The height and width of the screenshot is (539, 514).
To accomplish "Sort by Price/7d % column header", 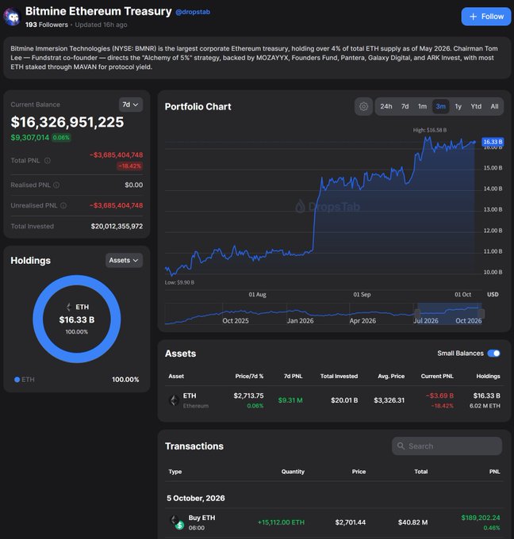I will tap(249, 376).
